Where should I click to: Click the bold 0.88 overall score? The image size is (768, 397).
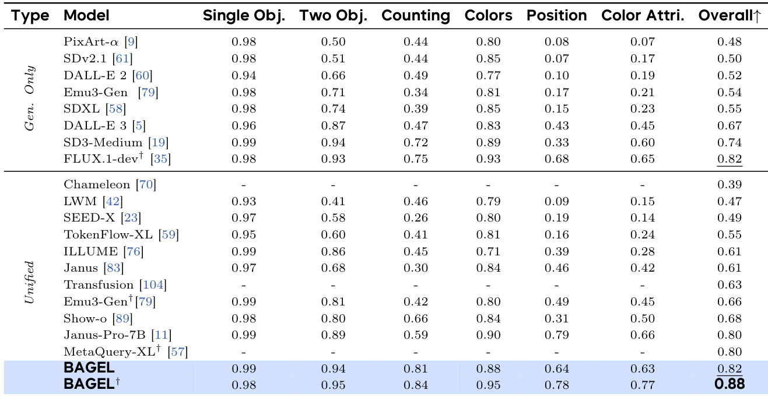729,385
